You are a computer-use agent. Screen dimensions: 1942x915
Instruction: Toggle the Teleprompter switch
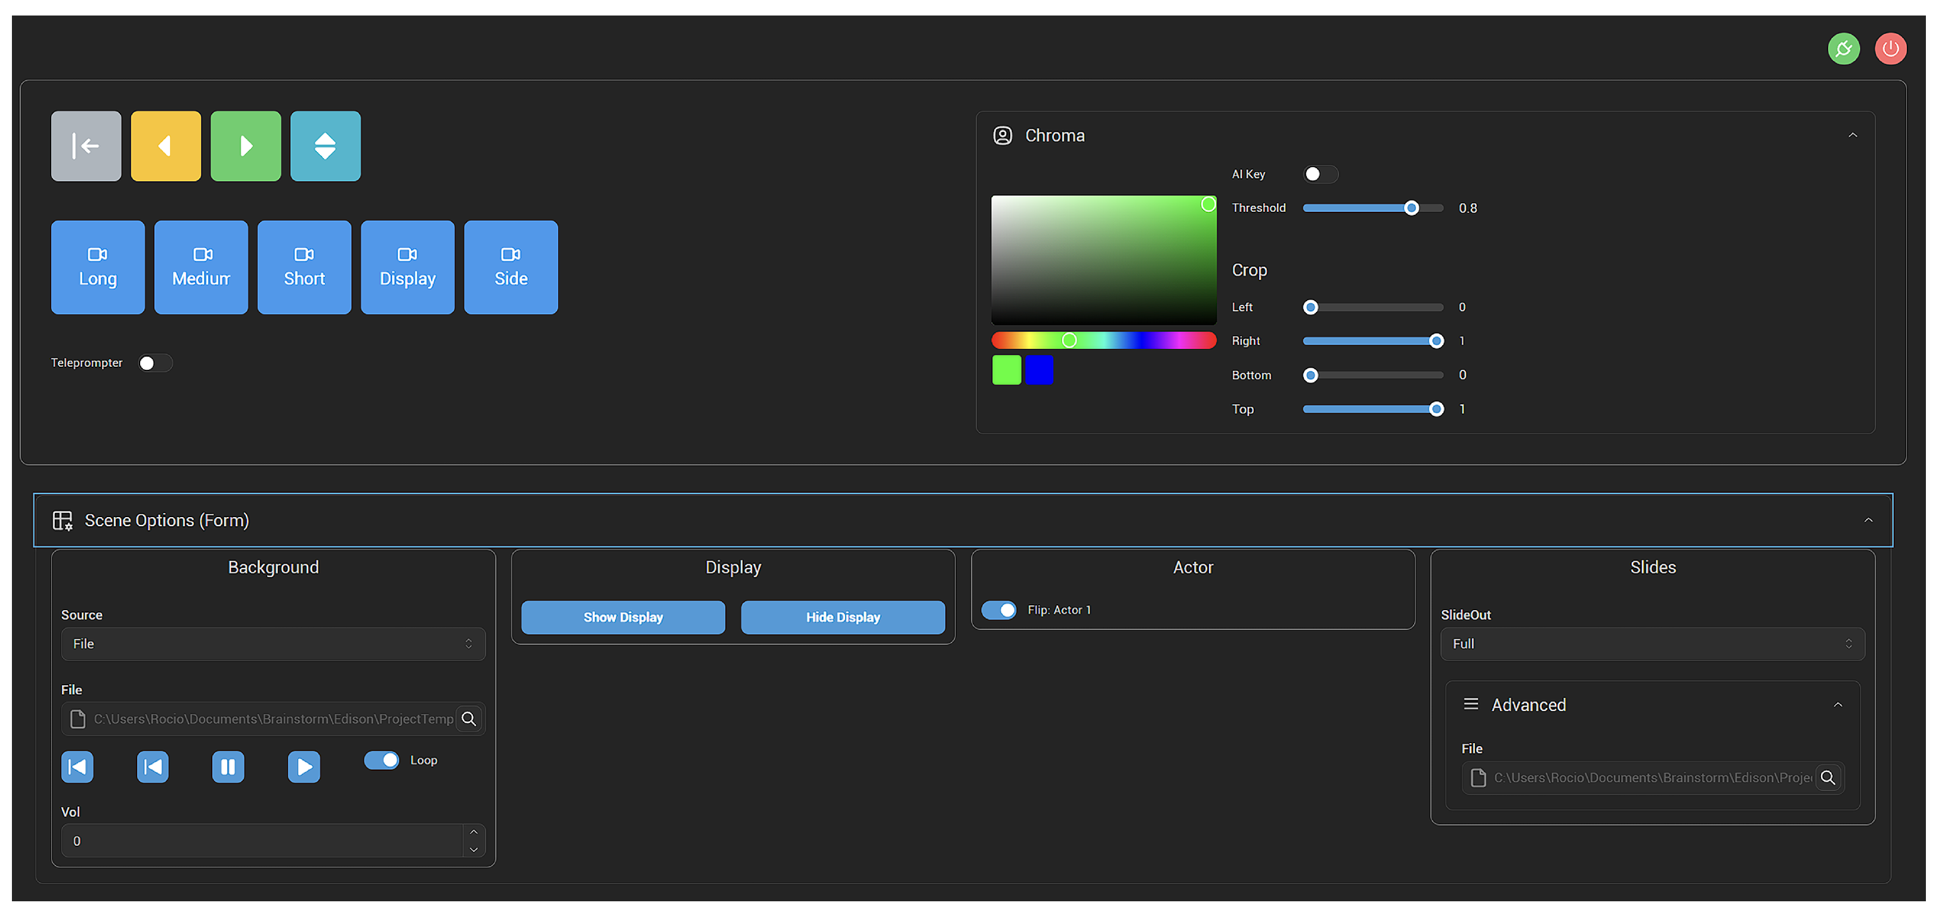click(154, 363)
